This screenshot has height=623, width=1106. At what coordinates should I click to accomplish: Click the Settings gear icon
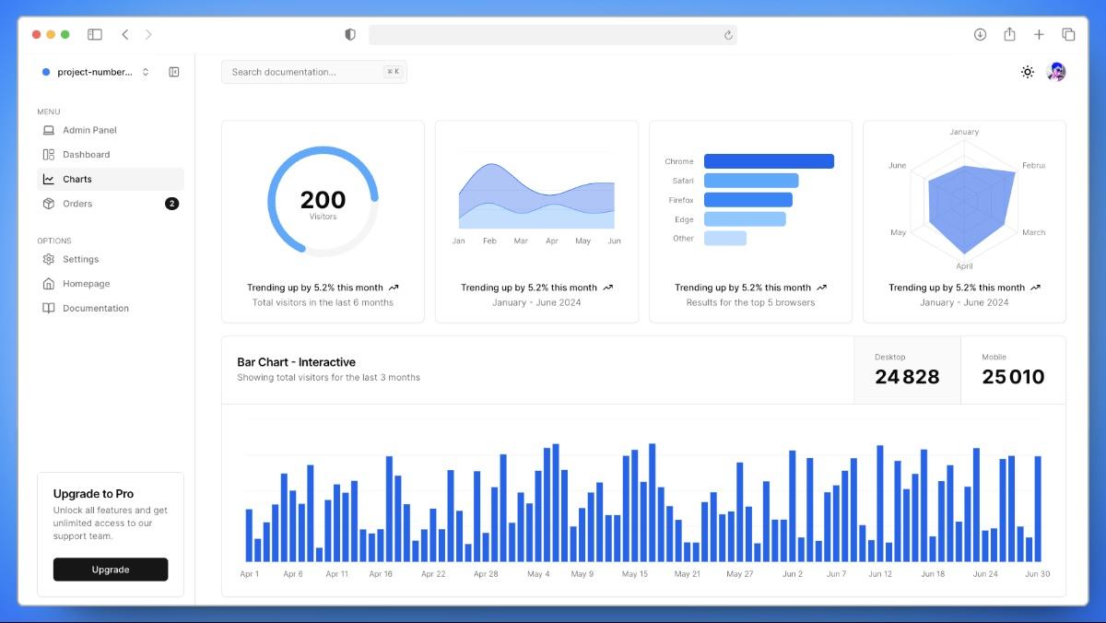pos(49,259)
